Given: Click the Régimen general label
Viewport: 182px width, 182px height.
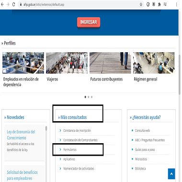Looking at the screenshot, I should coord(146,80).
